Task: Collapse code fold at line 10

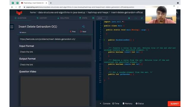Action: (x=102, y=40)
